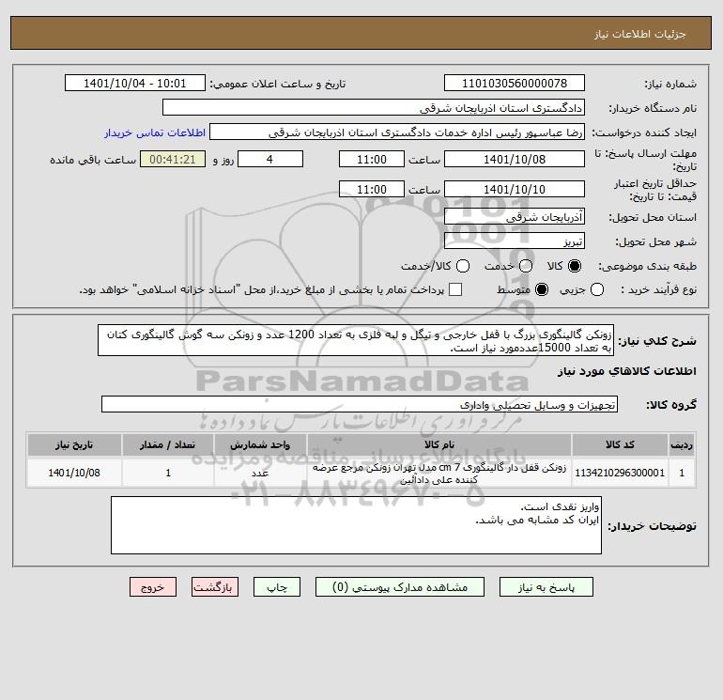Click مشاهده مدارک پیوستی (0) button
723x700 pixels.
[400, 587]
